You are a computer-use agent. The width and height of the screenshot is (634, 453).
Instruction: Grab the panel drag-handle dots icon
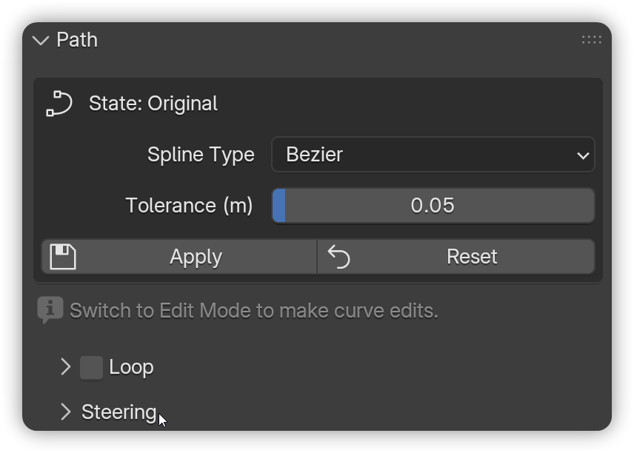(592, 40)
